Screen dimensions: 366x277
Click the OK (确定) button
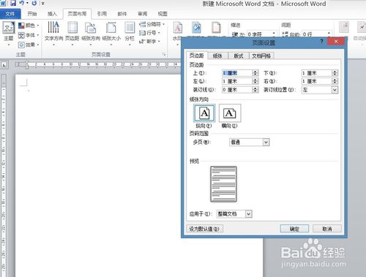294,229
